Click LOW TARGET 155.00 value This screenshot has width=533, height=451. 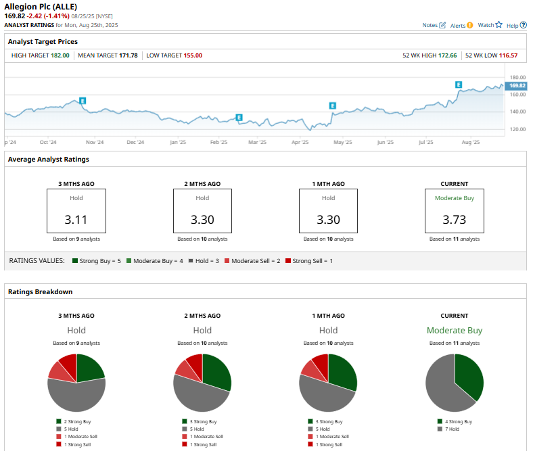[x=193, y=55]
